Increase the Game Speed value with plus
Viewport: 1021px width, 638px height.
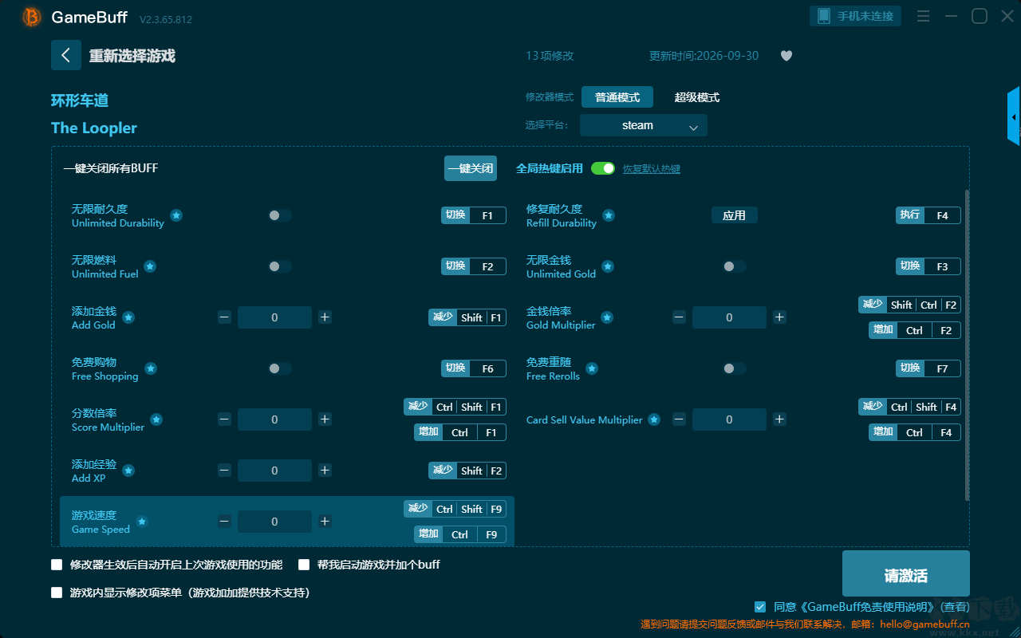click(325, 522)
